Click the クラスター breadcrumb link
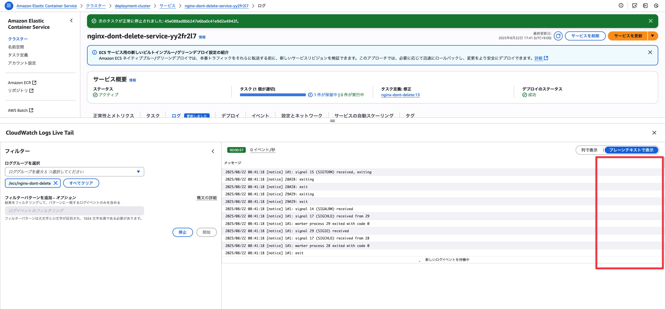The width and height of the screenshot is (665, 310). 96,6
